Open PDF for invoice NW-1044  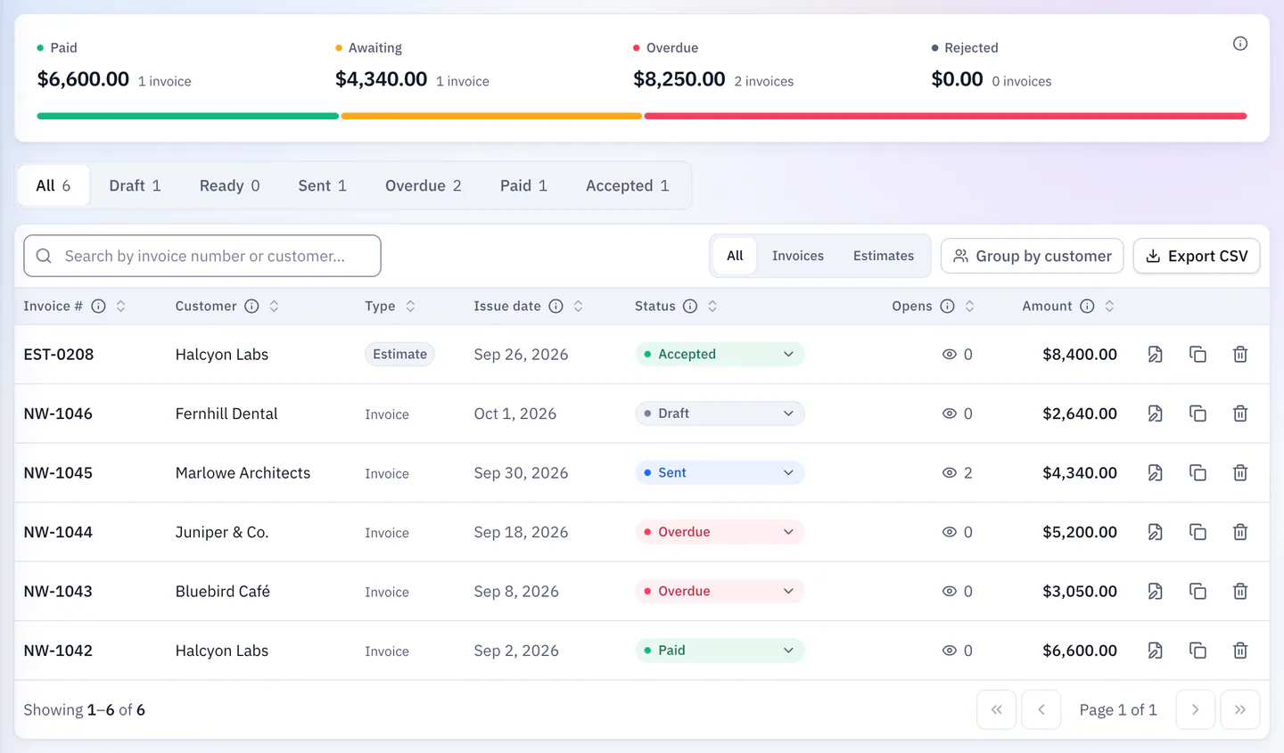pos(1155,532)
